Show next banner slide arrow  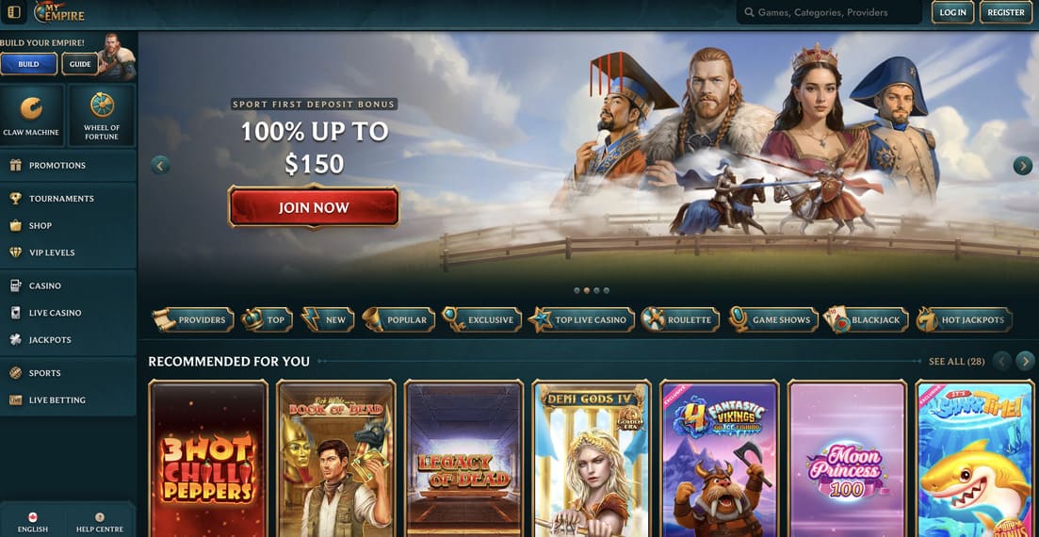pyautogui.click(x=1022, y=166)
